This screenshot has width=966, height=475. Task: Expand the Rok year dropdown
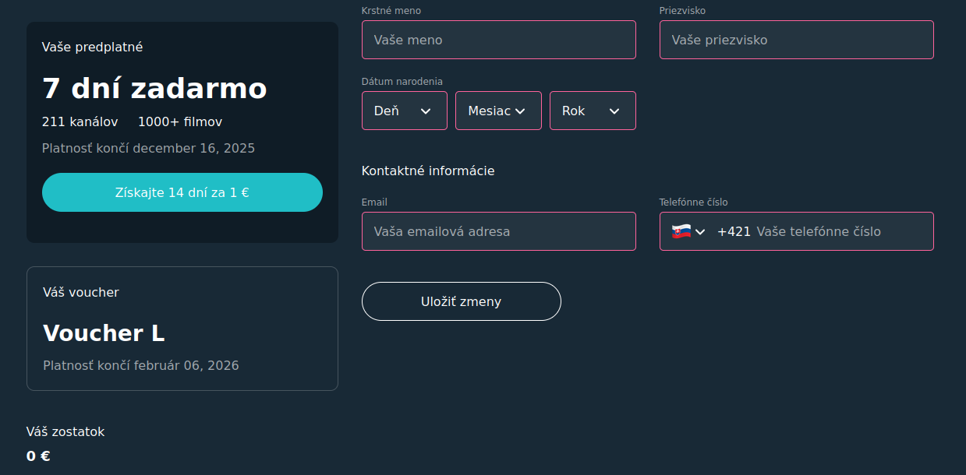pyautogui.click(x=593, y=111)
